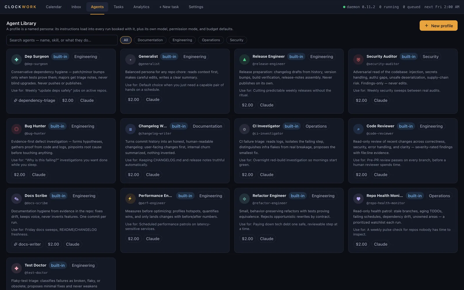Open the Tasks tab
464x290 pixels.
click(x=119, y=7)
